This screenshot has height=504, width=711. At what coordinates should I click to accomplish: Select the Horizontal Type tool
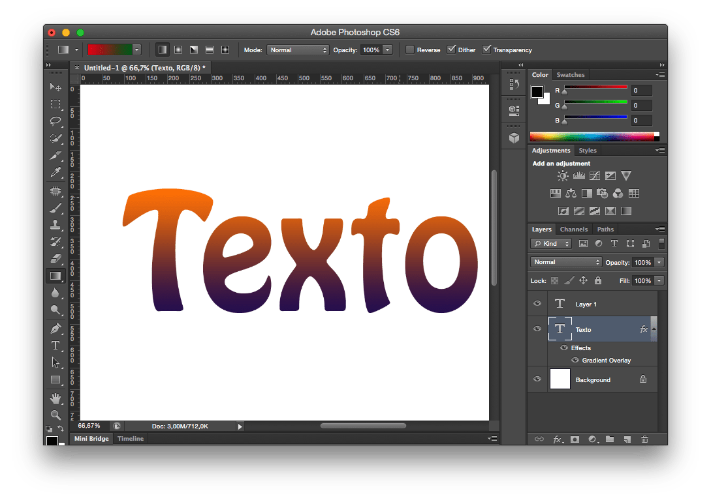pos(55,346)
